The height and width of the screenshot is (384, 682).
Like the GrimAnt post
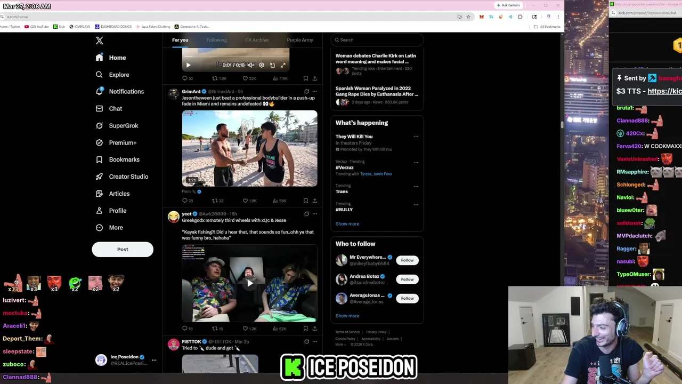pyautogui.click(x=249, y=201)
